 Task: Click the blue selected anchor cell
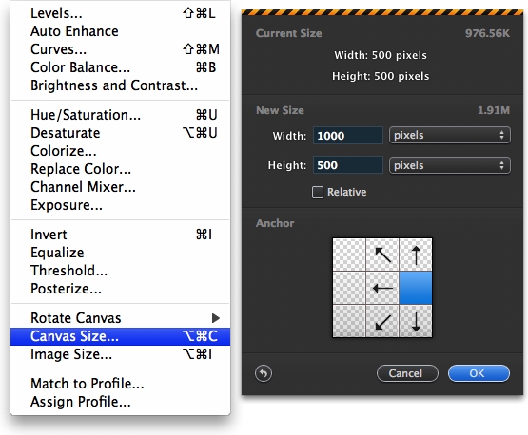pyautogui.click(x=416, y=288)
